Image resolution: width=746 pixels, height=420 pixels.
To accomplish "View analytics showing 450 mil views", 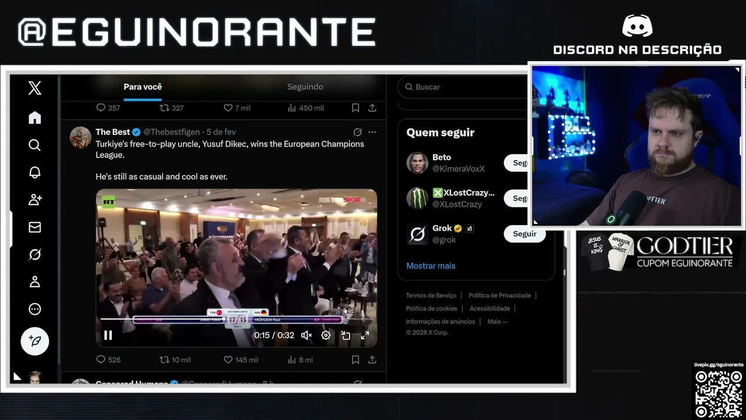I will tap(306, 108).
